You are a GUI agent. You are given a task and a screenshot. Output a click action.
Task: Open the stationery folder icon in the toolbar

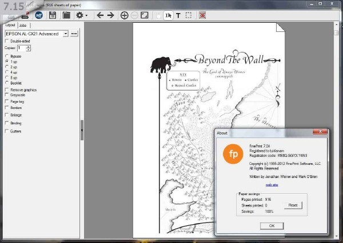coord(66,15)
